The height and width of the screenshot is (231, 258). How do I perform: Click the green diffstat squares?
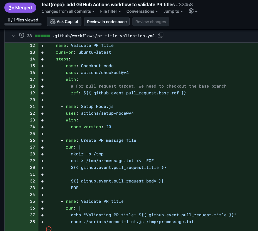(x=42, y=36)
